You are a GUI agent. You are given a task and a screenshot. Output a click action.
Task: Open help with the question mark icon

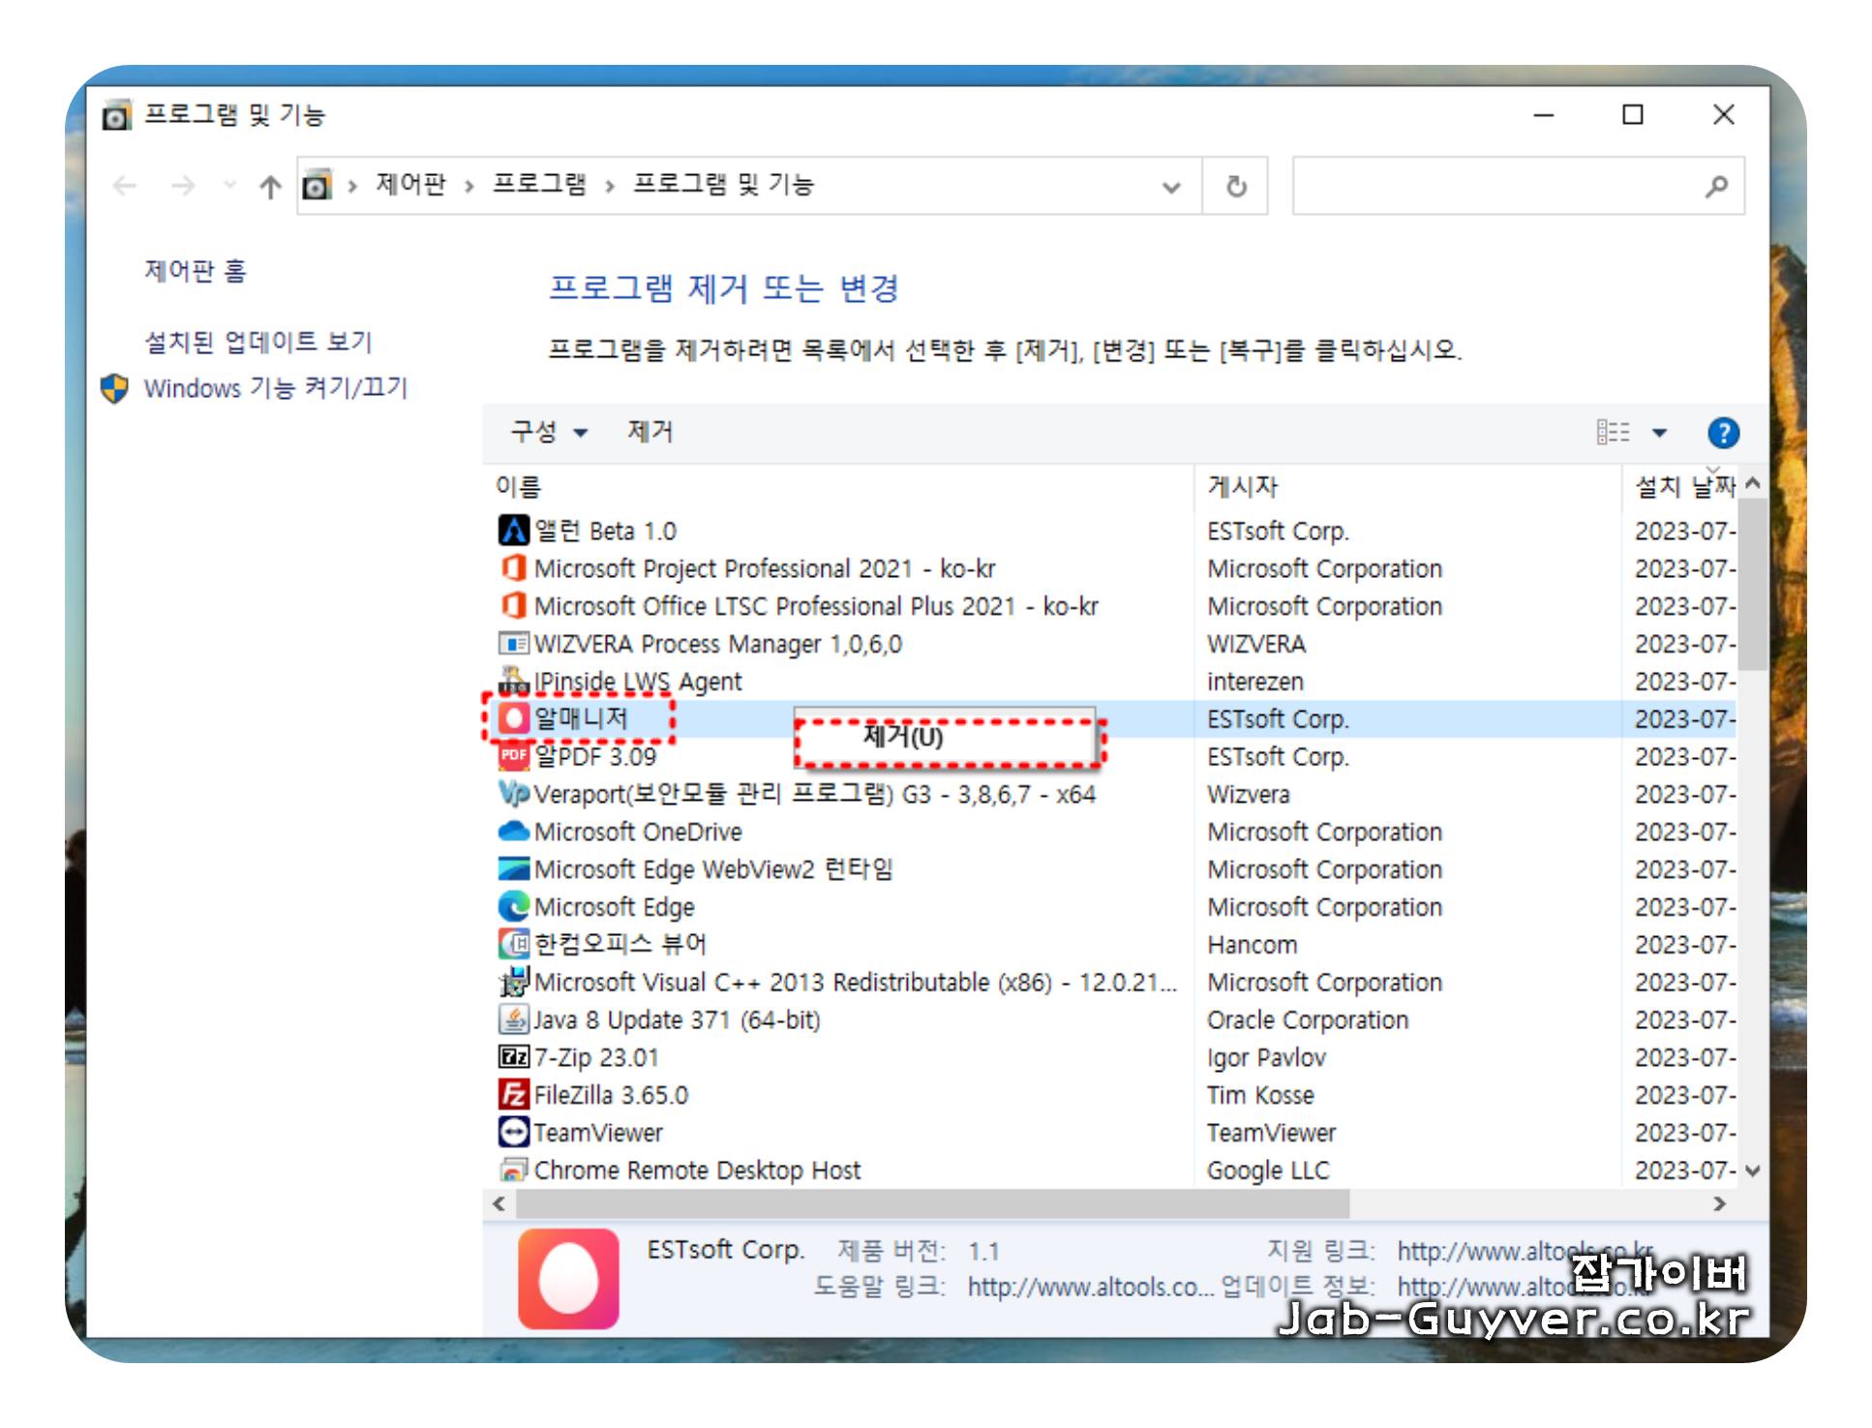[1722, 433]
